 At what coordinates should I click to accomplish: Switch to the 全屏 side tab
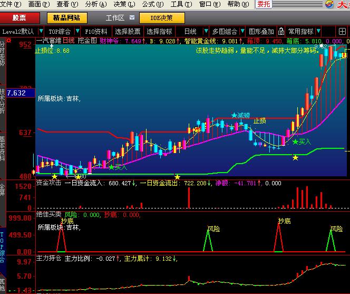[x=3, y=189]
